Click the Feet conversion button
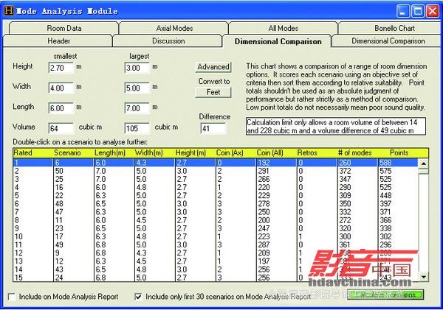The image size is (443, 310). [213, 92]
